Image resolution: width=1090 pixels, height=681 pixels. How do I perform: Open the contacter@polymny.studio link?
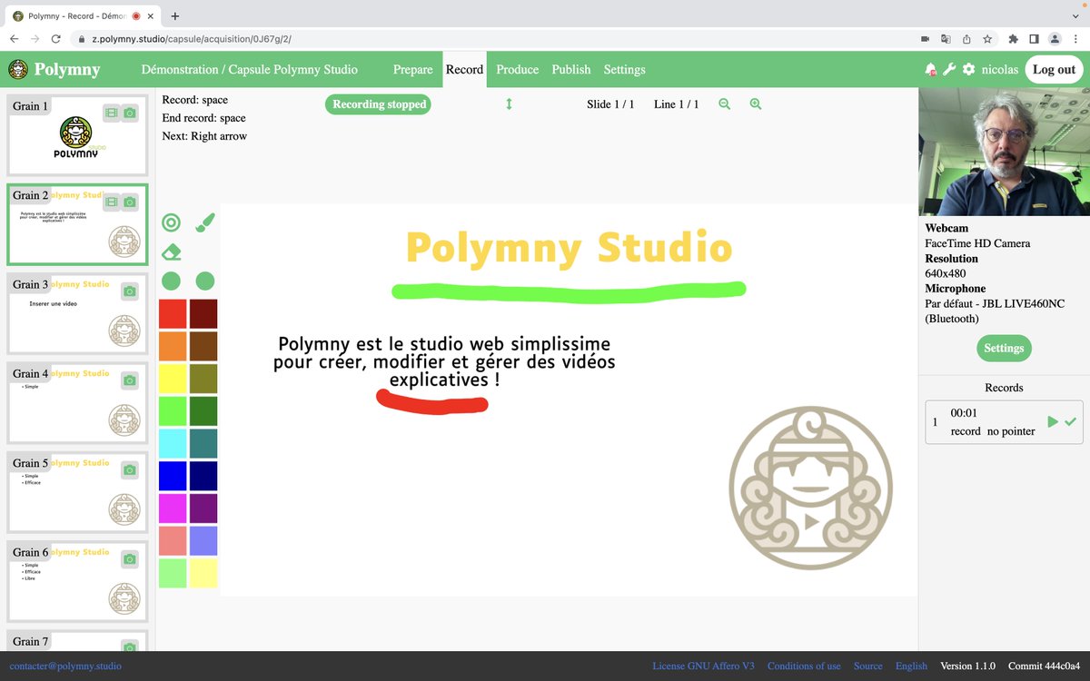pos(65,666)
